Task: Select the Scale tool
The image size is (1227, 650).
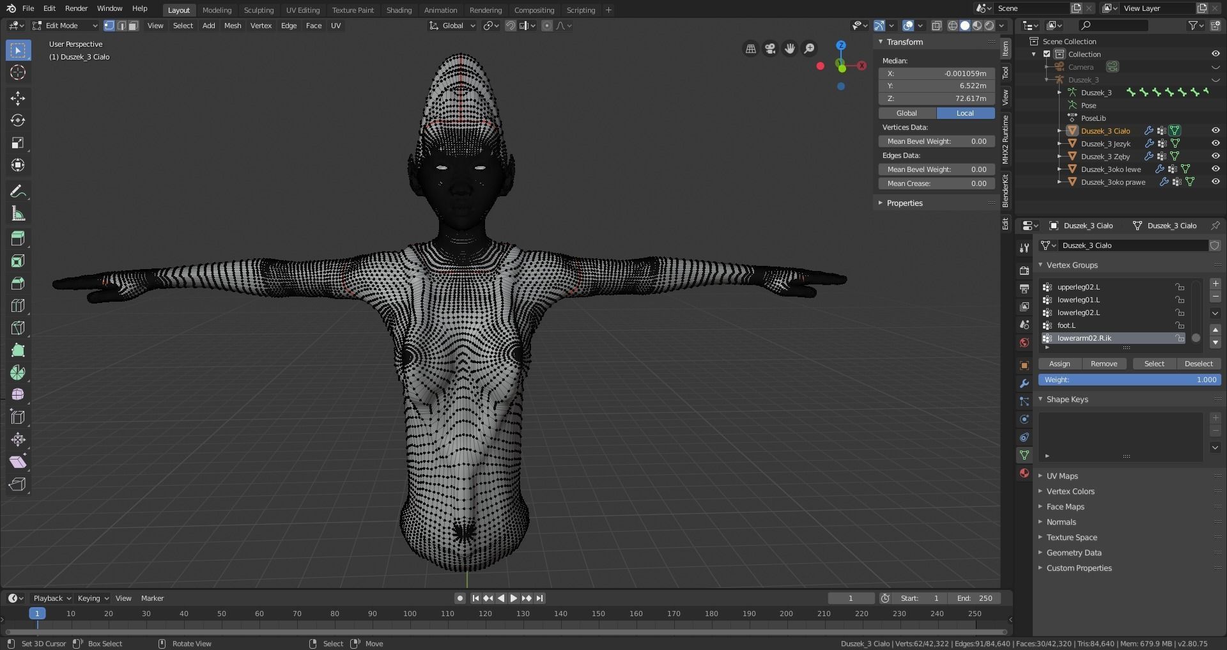Action: [18, 143]
